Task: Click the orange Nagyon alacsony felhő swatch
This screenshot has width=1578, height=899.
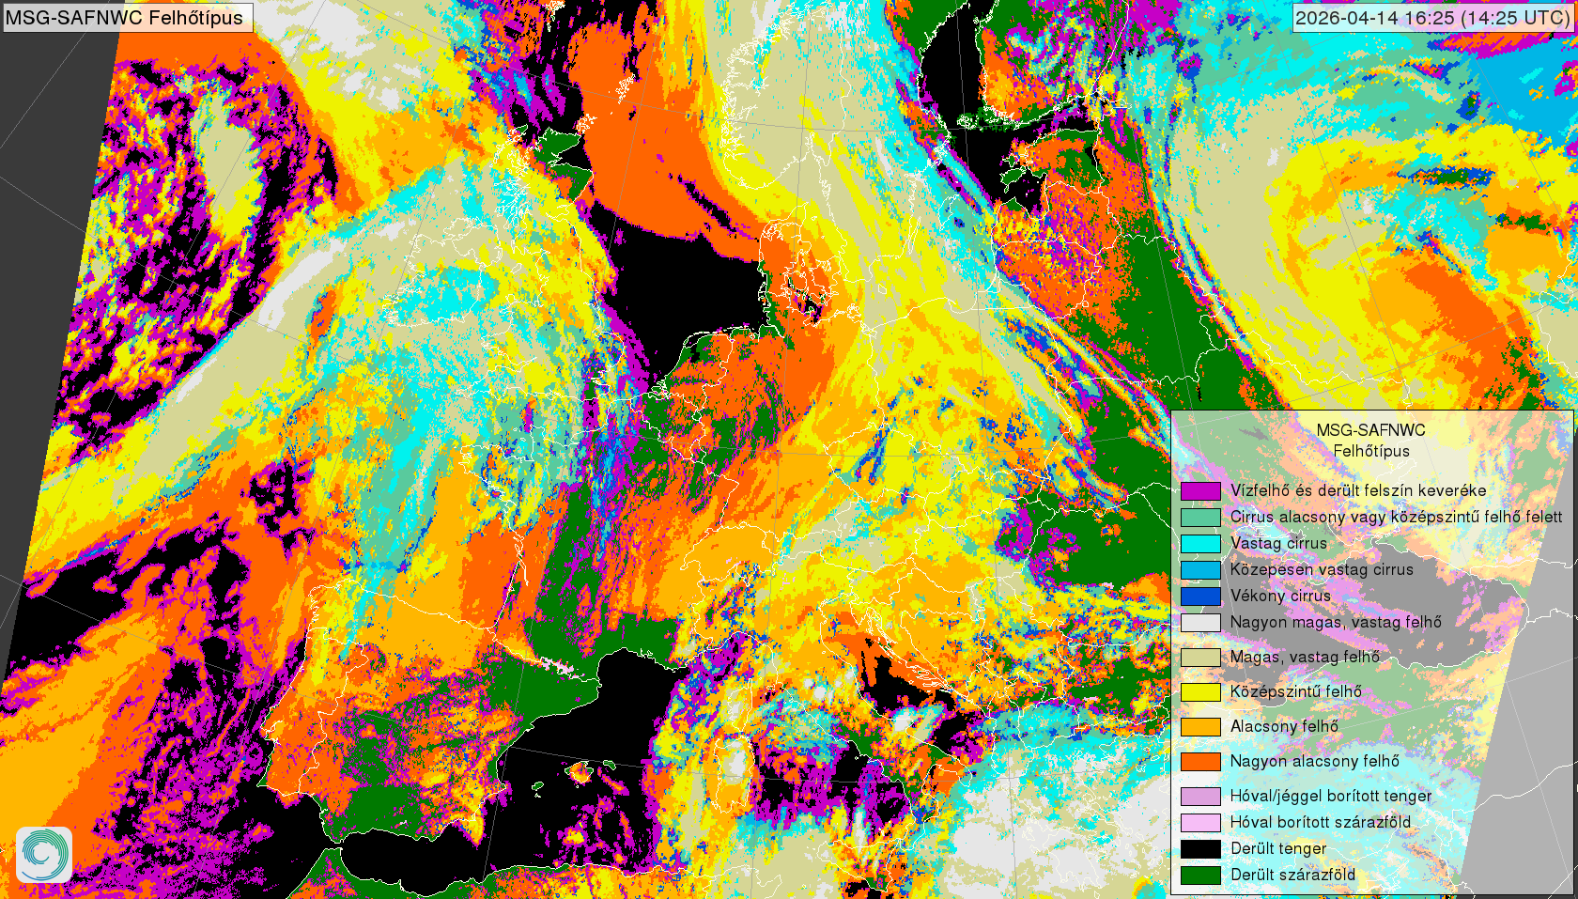Action: click(1200, 761)
